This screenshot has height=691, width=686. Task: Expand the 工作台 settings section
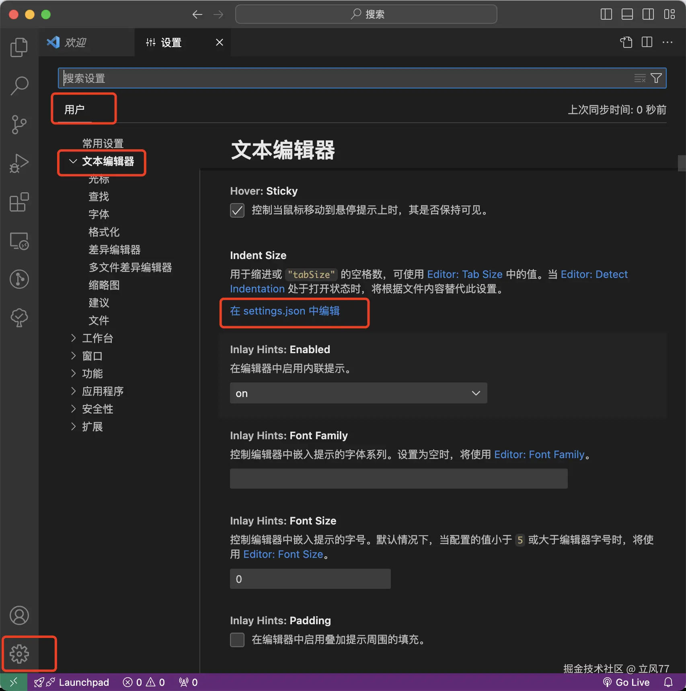pyautogui.click(x=73, y=338)
